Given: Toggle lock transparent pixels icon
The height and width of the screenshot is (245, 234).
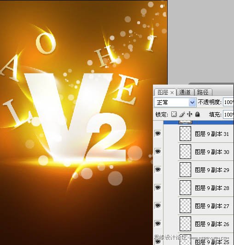Looking at the screenshot, I should point(174,114).
